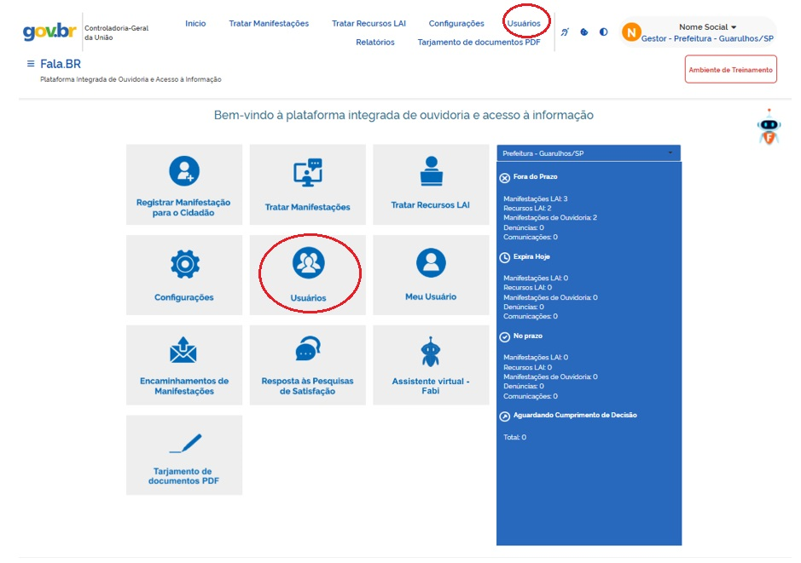Open Resposta às Pesquisas de Satisfação tile

pyautogui.click(x=307, y=365)
